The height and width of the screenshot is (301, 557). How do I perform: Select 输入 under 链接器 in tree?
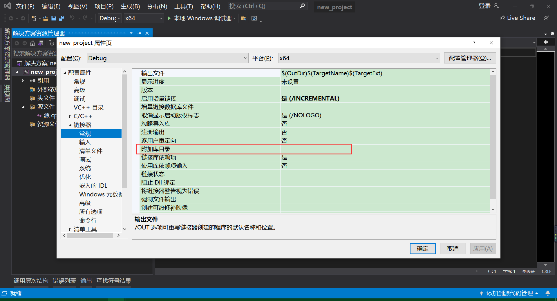pos(85,142)
